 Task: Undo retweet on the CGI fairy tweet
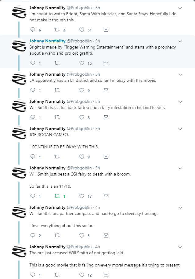point(57,196)
